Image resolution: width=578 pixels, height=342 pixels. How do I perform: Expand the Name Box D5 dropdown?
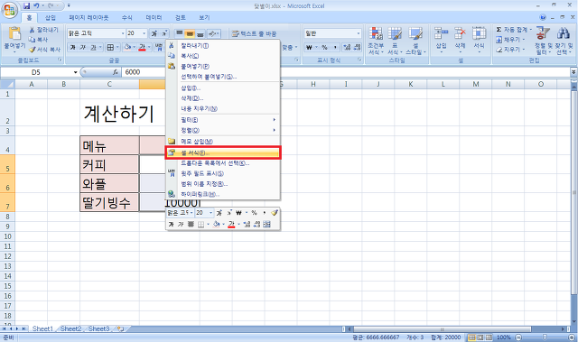pos(76,72)
